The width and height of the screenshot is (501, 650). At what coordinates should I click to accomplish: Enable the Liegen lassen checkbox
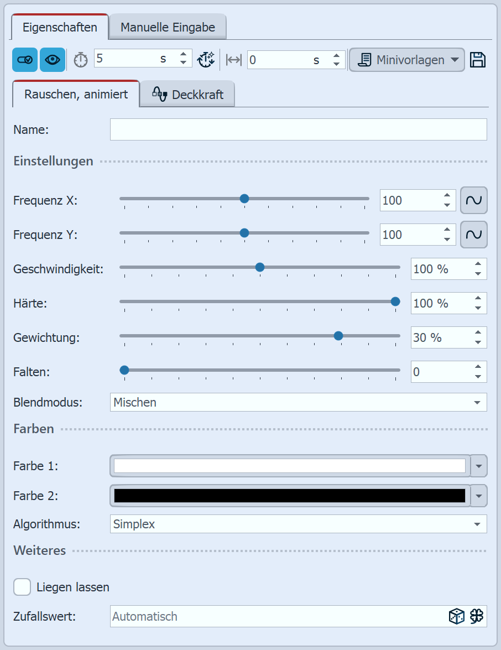pos(22,587)
